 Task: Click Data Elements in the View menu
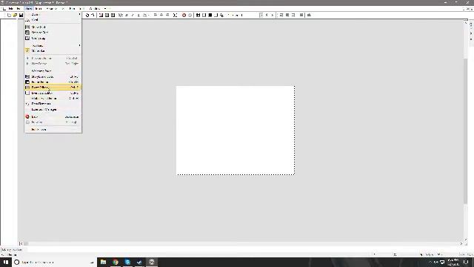coord(53,104)
